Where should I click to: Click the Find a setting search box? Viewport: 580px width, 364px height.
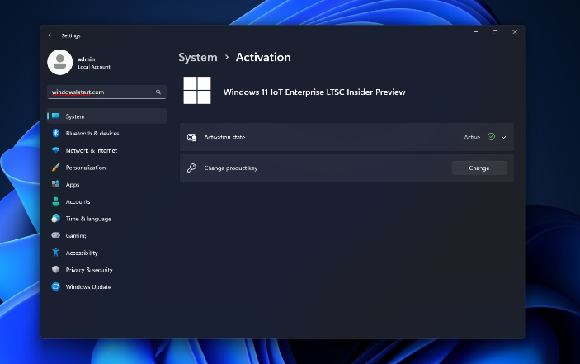point(99,92)
